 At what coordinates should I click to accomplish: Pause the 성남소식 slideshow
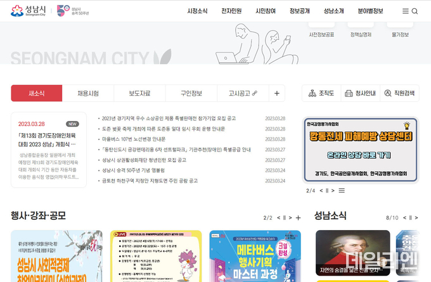tap(410, 218)
